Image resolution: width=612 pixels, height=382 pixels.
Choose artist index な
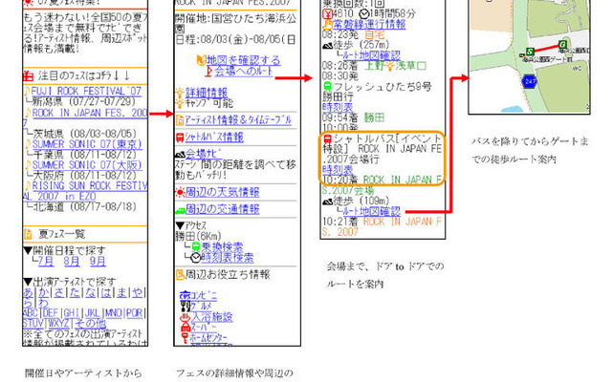pyautogui.click(x=91, y=292)
